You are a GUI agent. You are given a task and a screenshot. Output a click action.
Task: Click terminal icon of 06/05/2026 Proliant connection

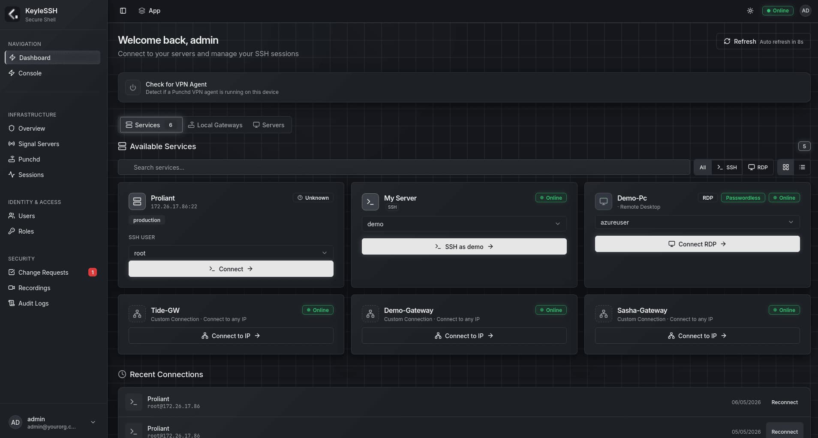click(134, 402)
